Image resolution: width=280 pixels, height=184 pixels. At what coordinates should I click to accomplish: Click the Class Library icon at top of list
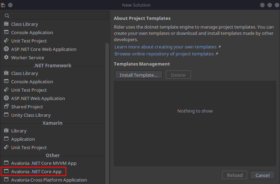coord(6,24)
